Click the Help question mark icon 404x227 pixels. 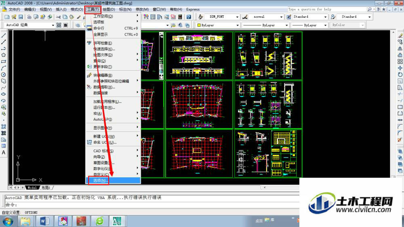(x=189, y=17)
